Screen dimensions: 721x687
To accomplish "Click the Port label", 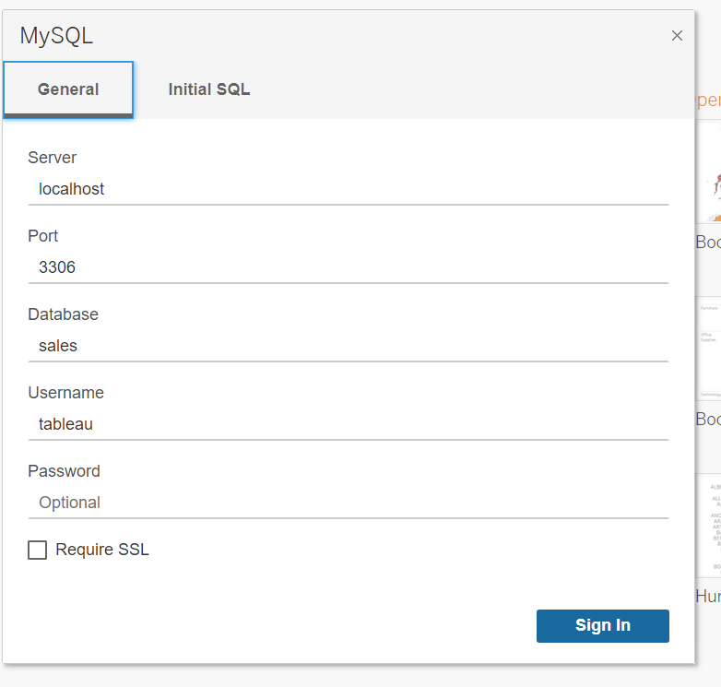I will point(42,236).
